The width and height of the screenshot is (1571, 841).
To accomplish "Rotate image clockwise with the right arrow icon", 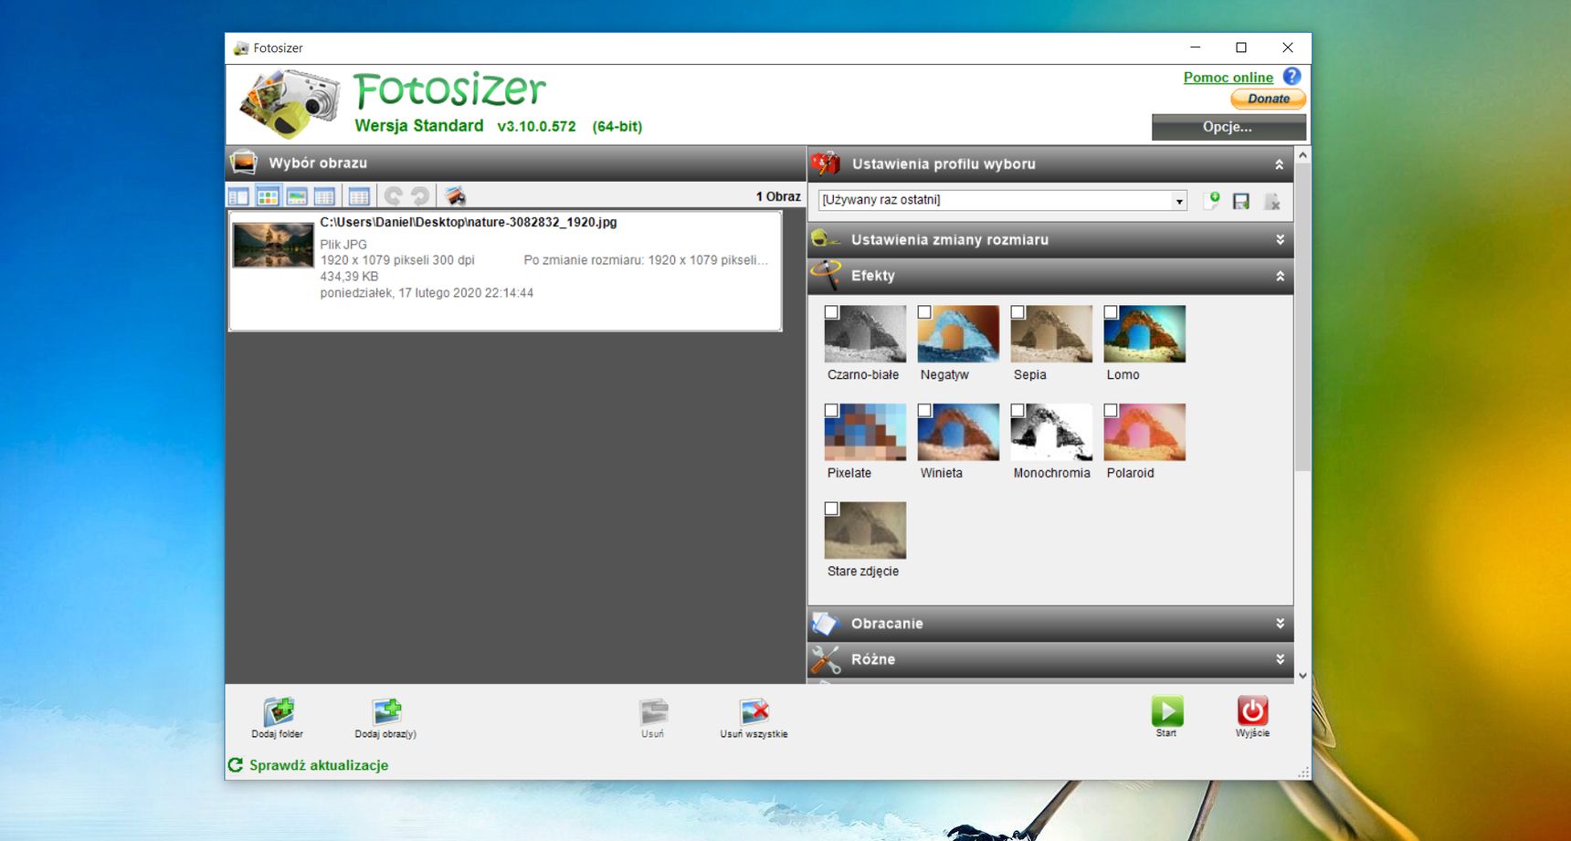I will (420, 196).
